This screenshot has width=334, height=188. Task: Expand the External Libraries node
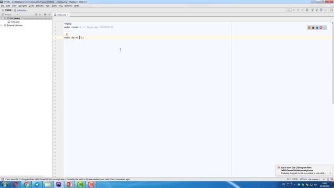(2, 26)
